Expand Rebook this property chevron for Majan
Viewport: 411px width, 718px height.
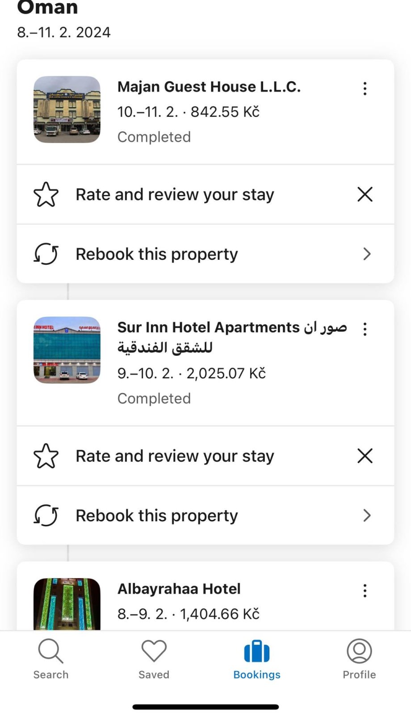point(367,254)
